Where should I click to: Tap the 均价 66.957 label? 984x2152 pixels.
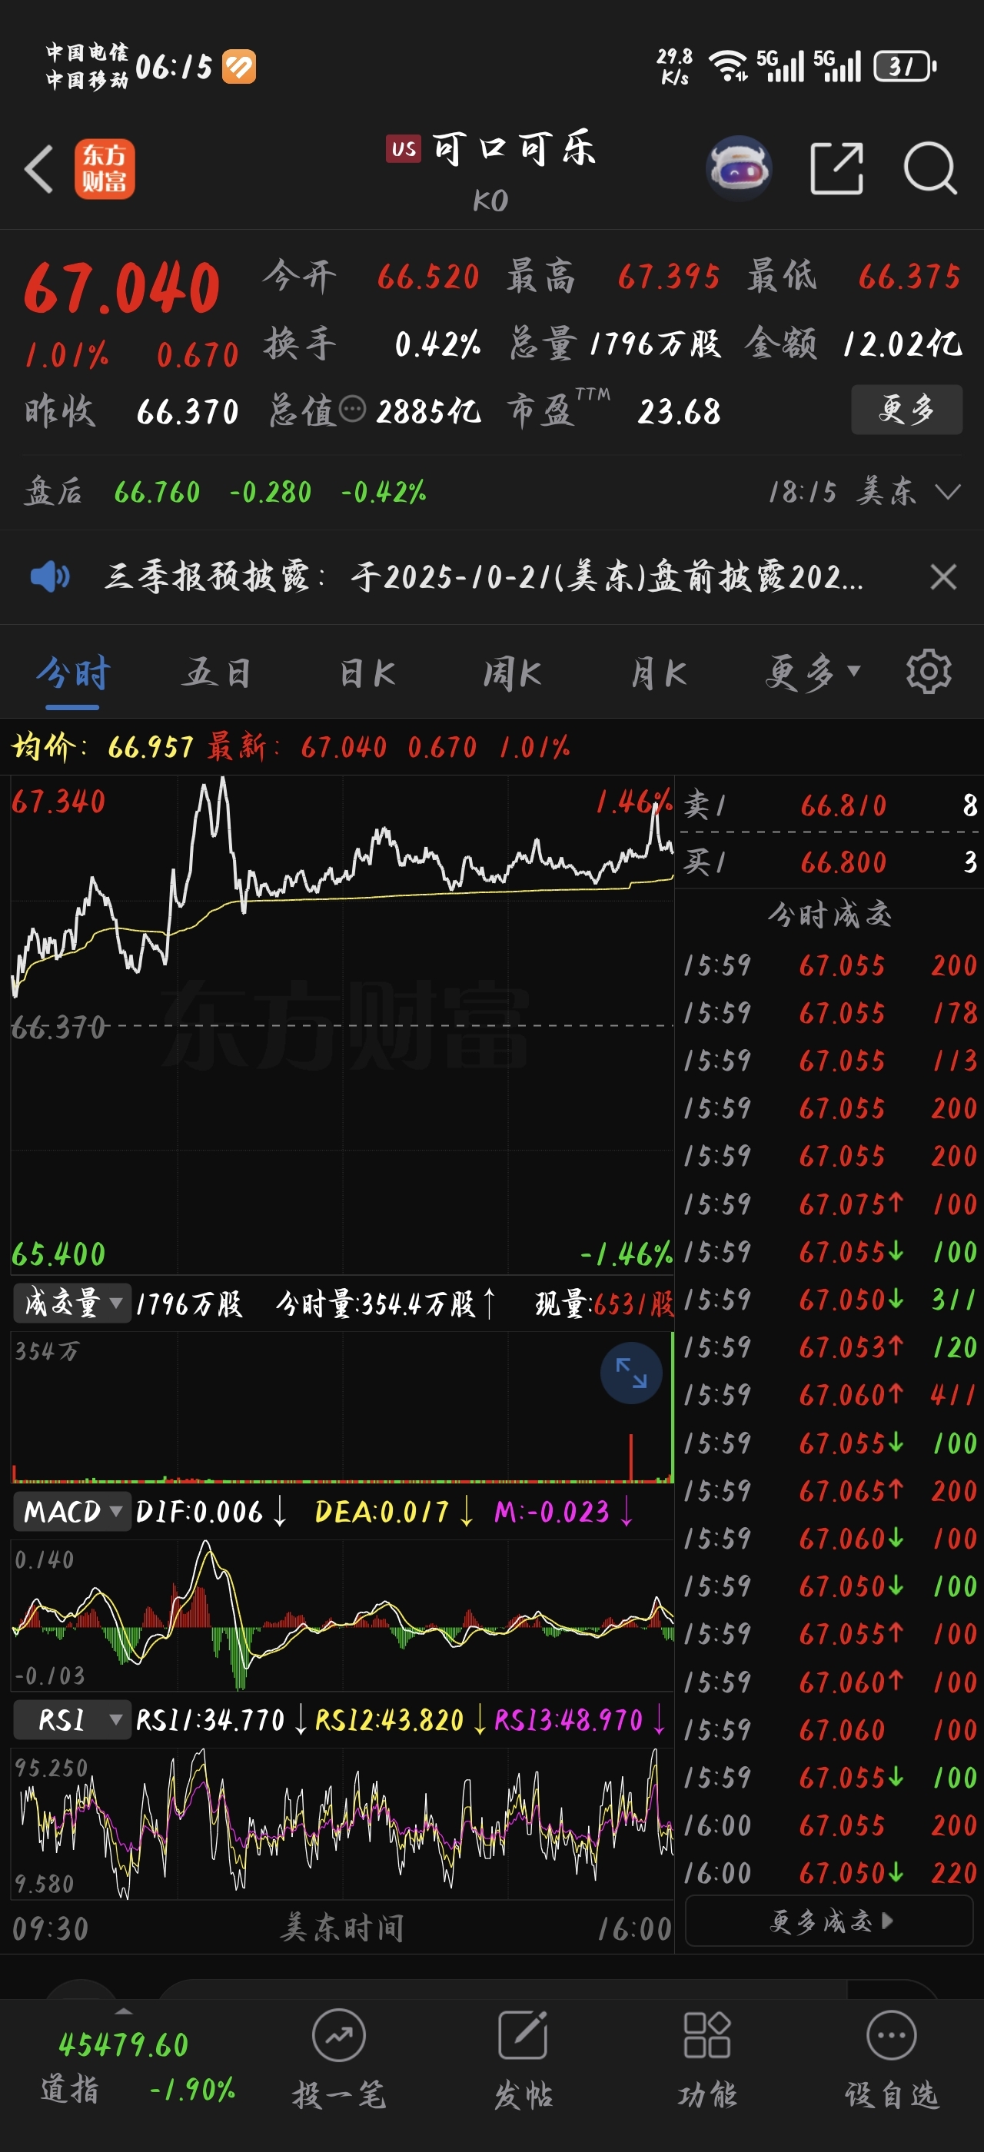(102, 746)
